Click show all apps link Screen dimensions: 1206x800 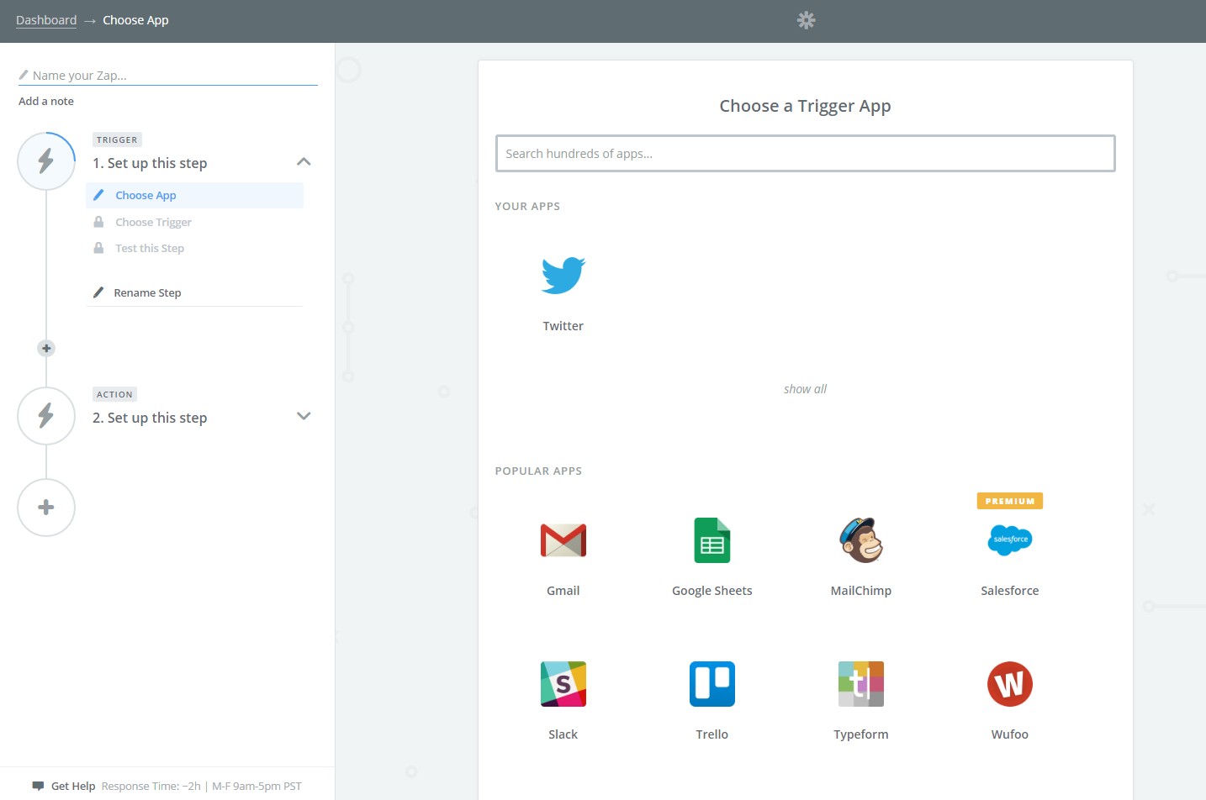805,389
